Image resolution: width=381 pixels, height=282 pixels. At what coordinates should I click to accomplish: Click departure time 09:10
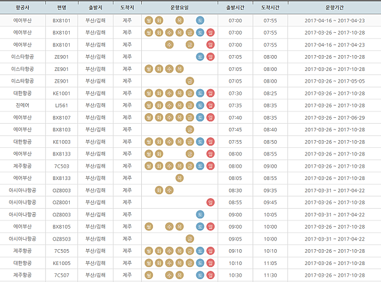coord(235,251)
